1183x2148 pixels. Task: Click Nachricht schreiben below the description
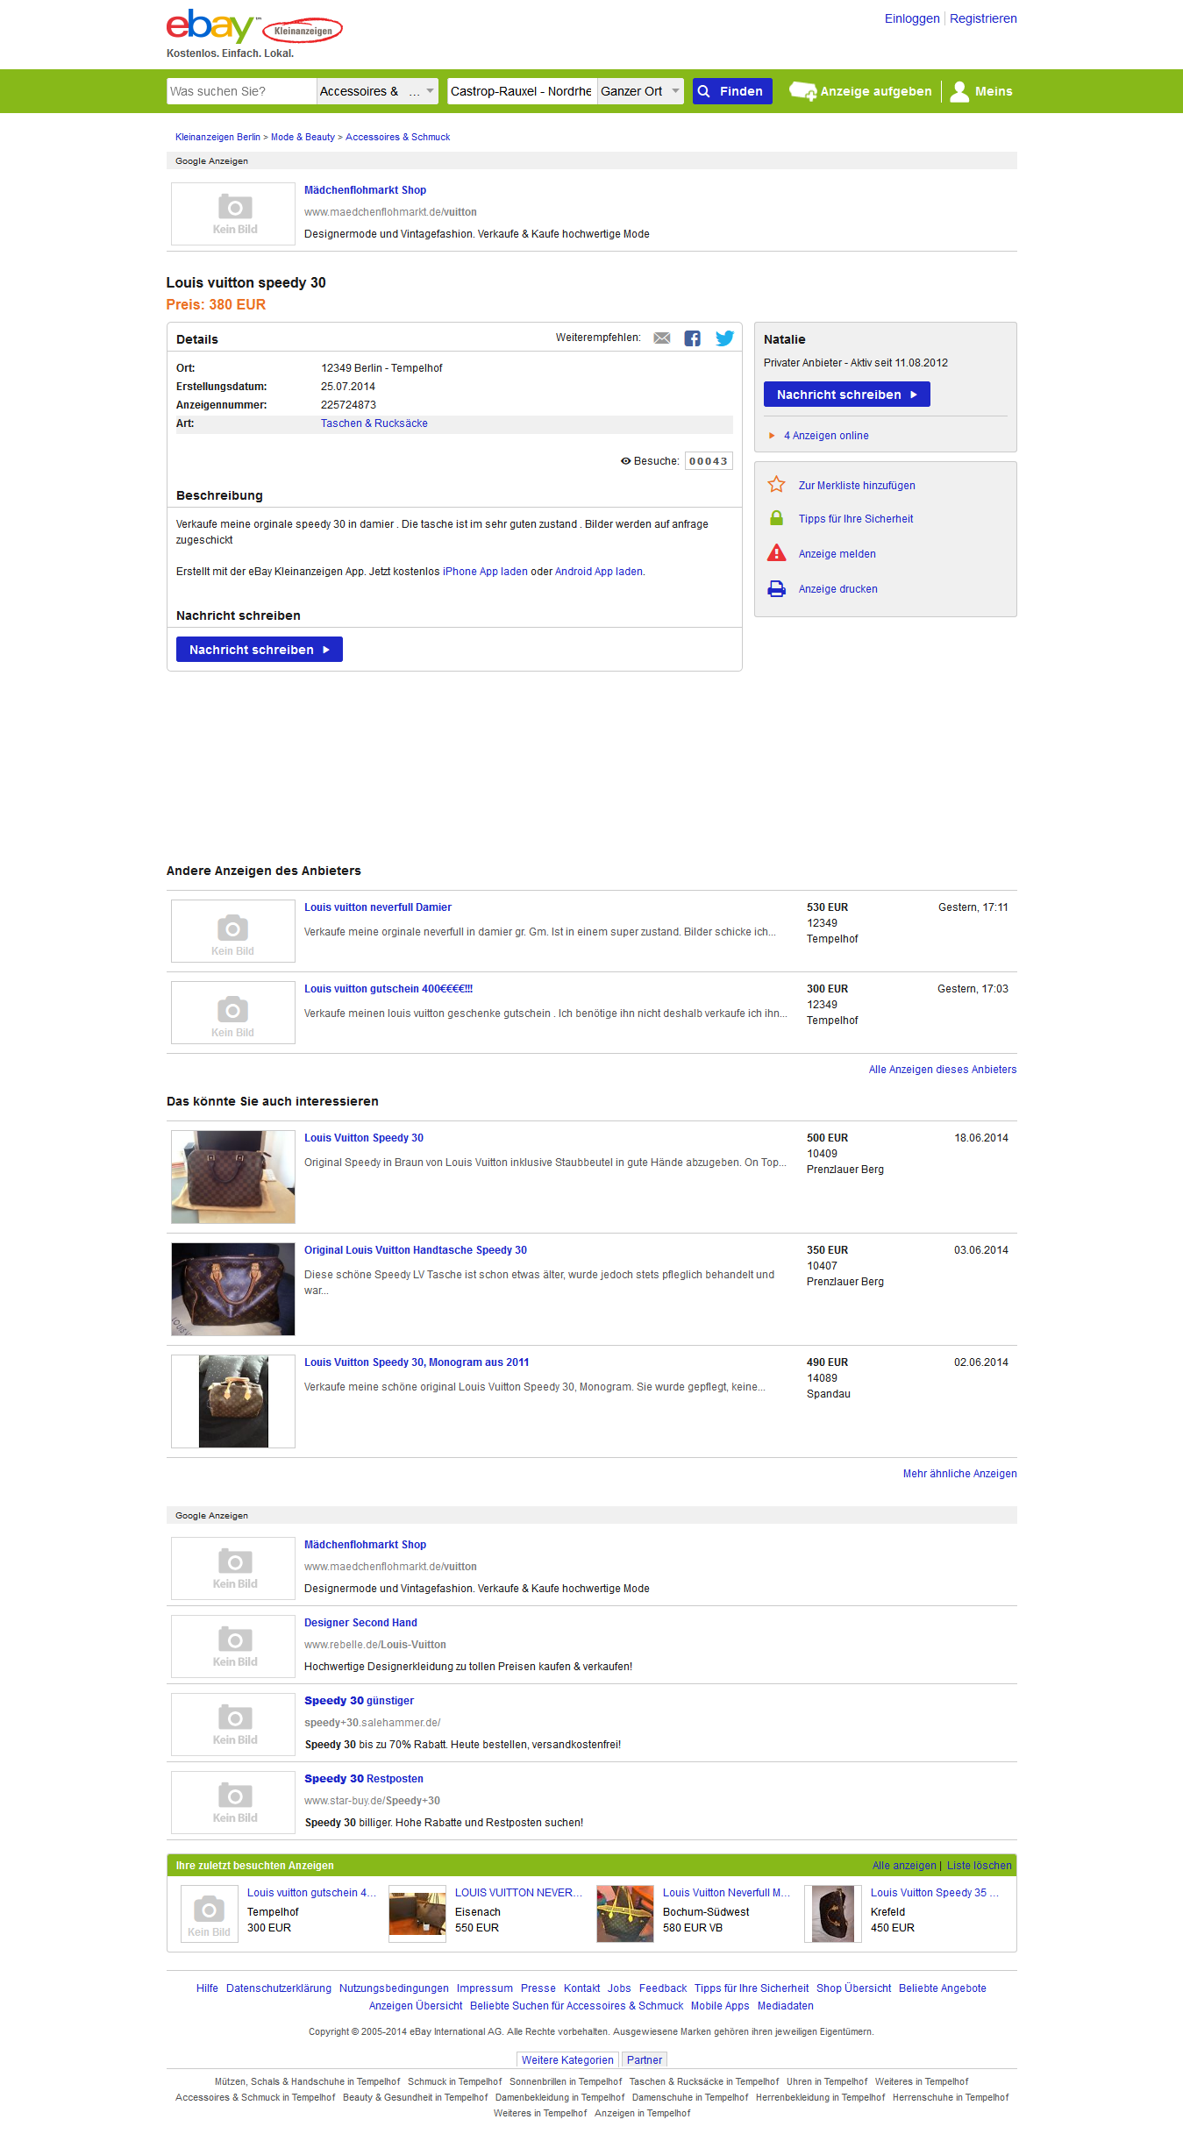[260, 650]
